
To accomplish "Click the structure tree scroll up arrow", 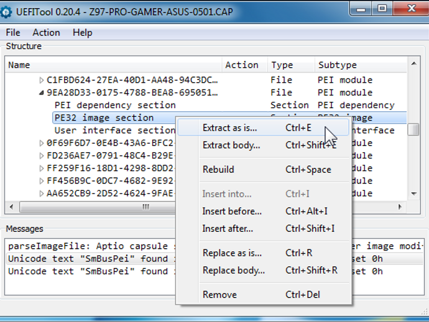I will (x=413, y=63).
